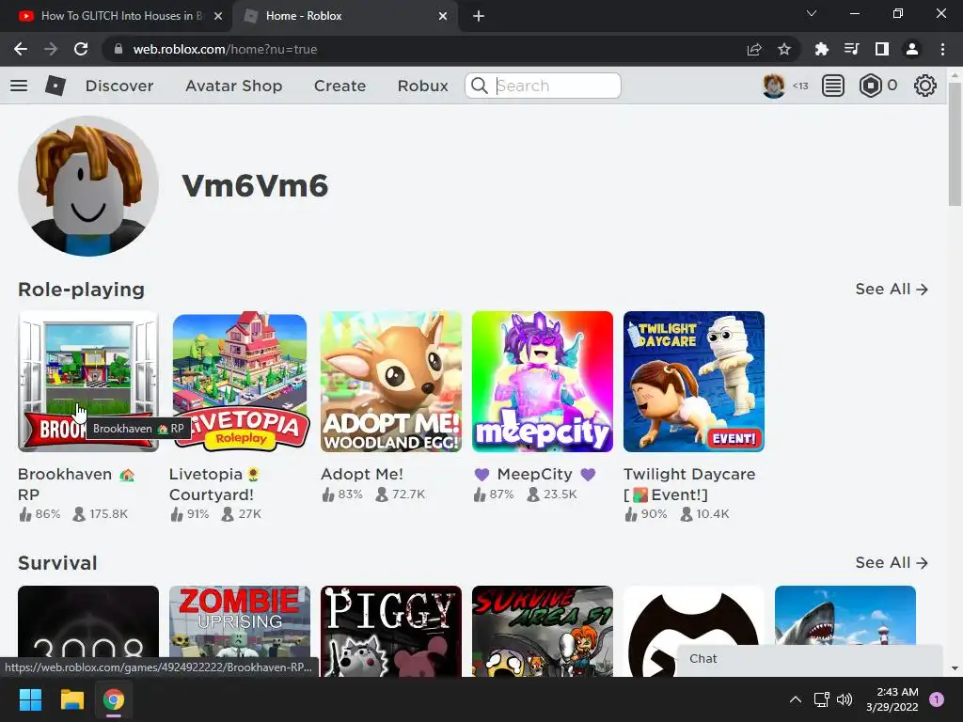Open the shark game thumbnail

[x=845, y=615]
